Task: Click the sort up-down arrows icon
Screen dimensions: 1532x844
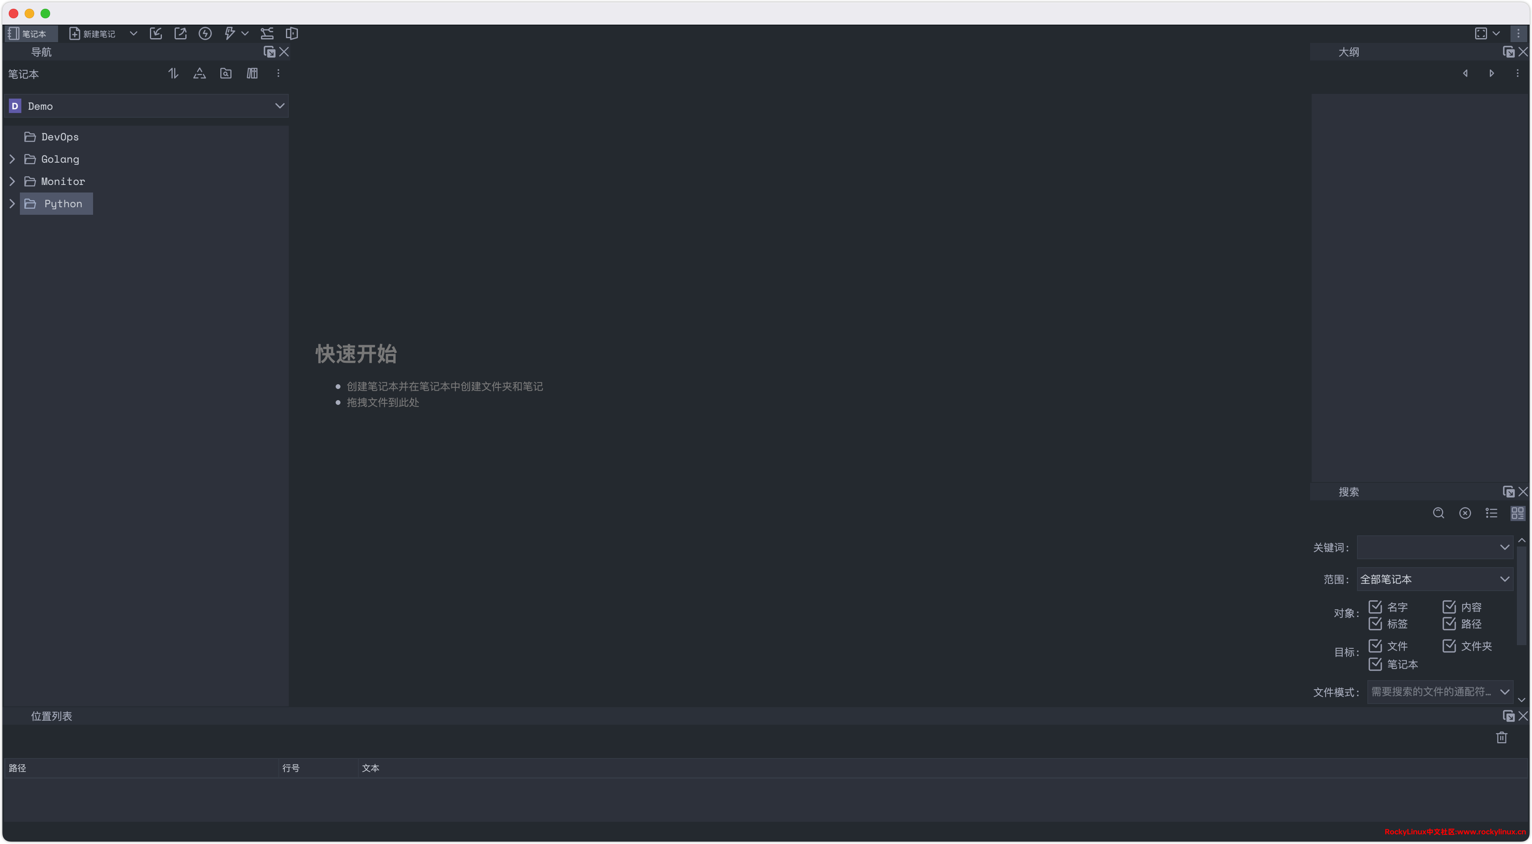Action: pyautogui.click(x=173, y=73)
